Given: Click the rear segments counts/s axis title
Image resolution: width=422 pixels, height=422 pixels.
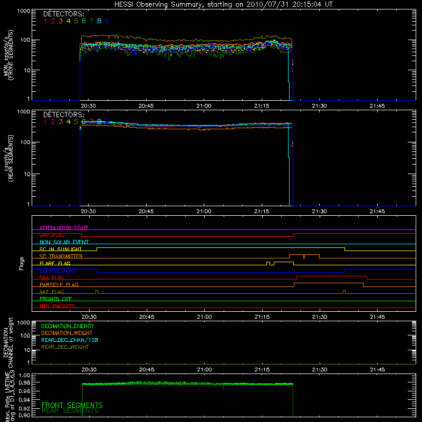Looking at the screenshot, I should coord(8,158).
